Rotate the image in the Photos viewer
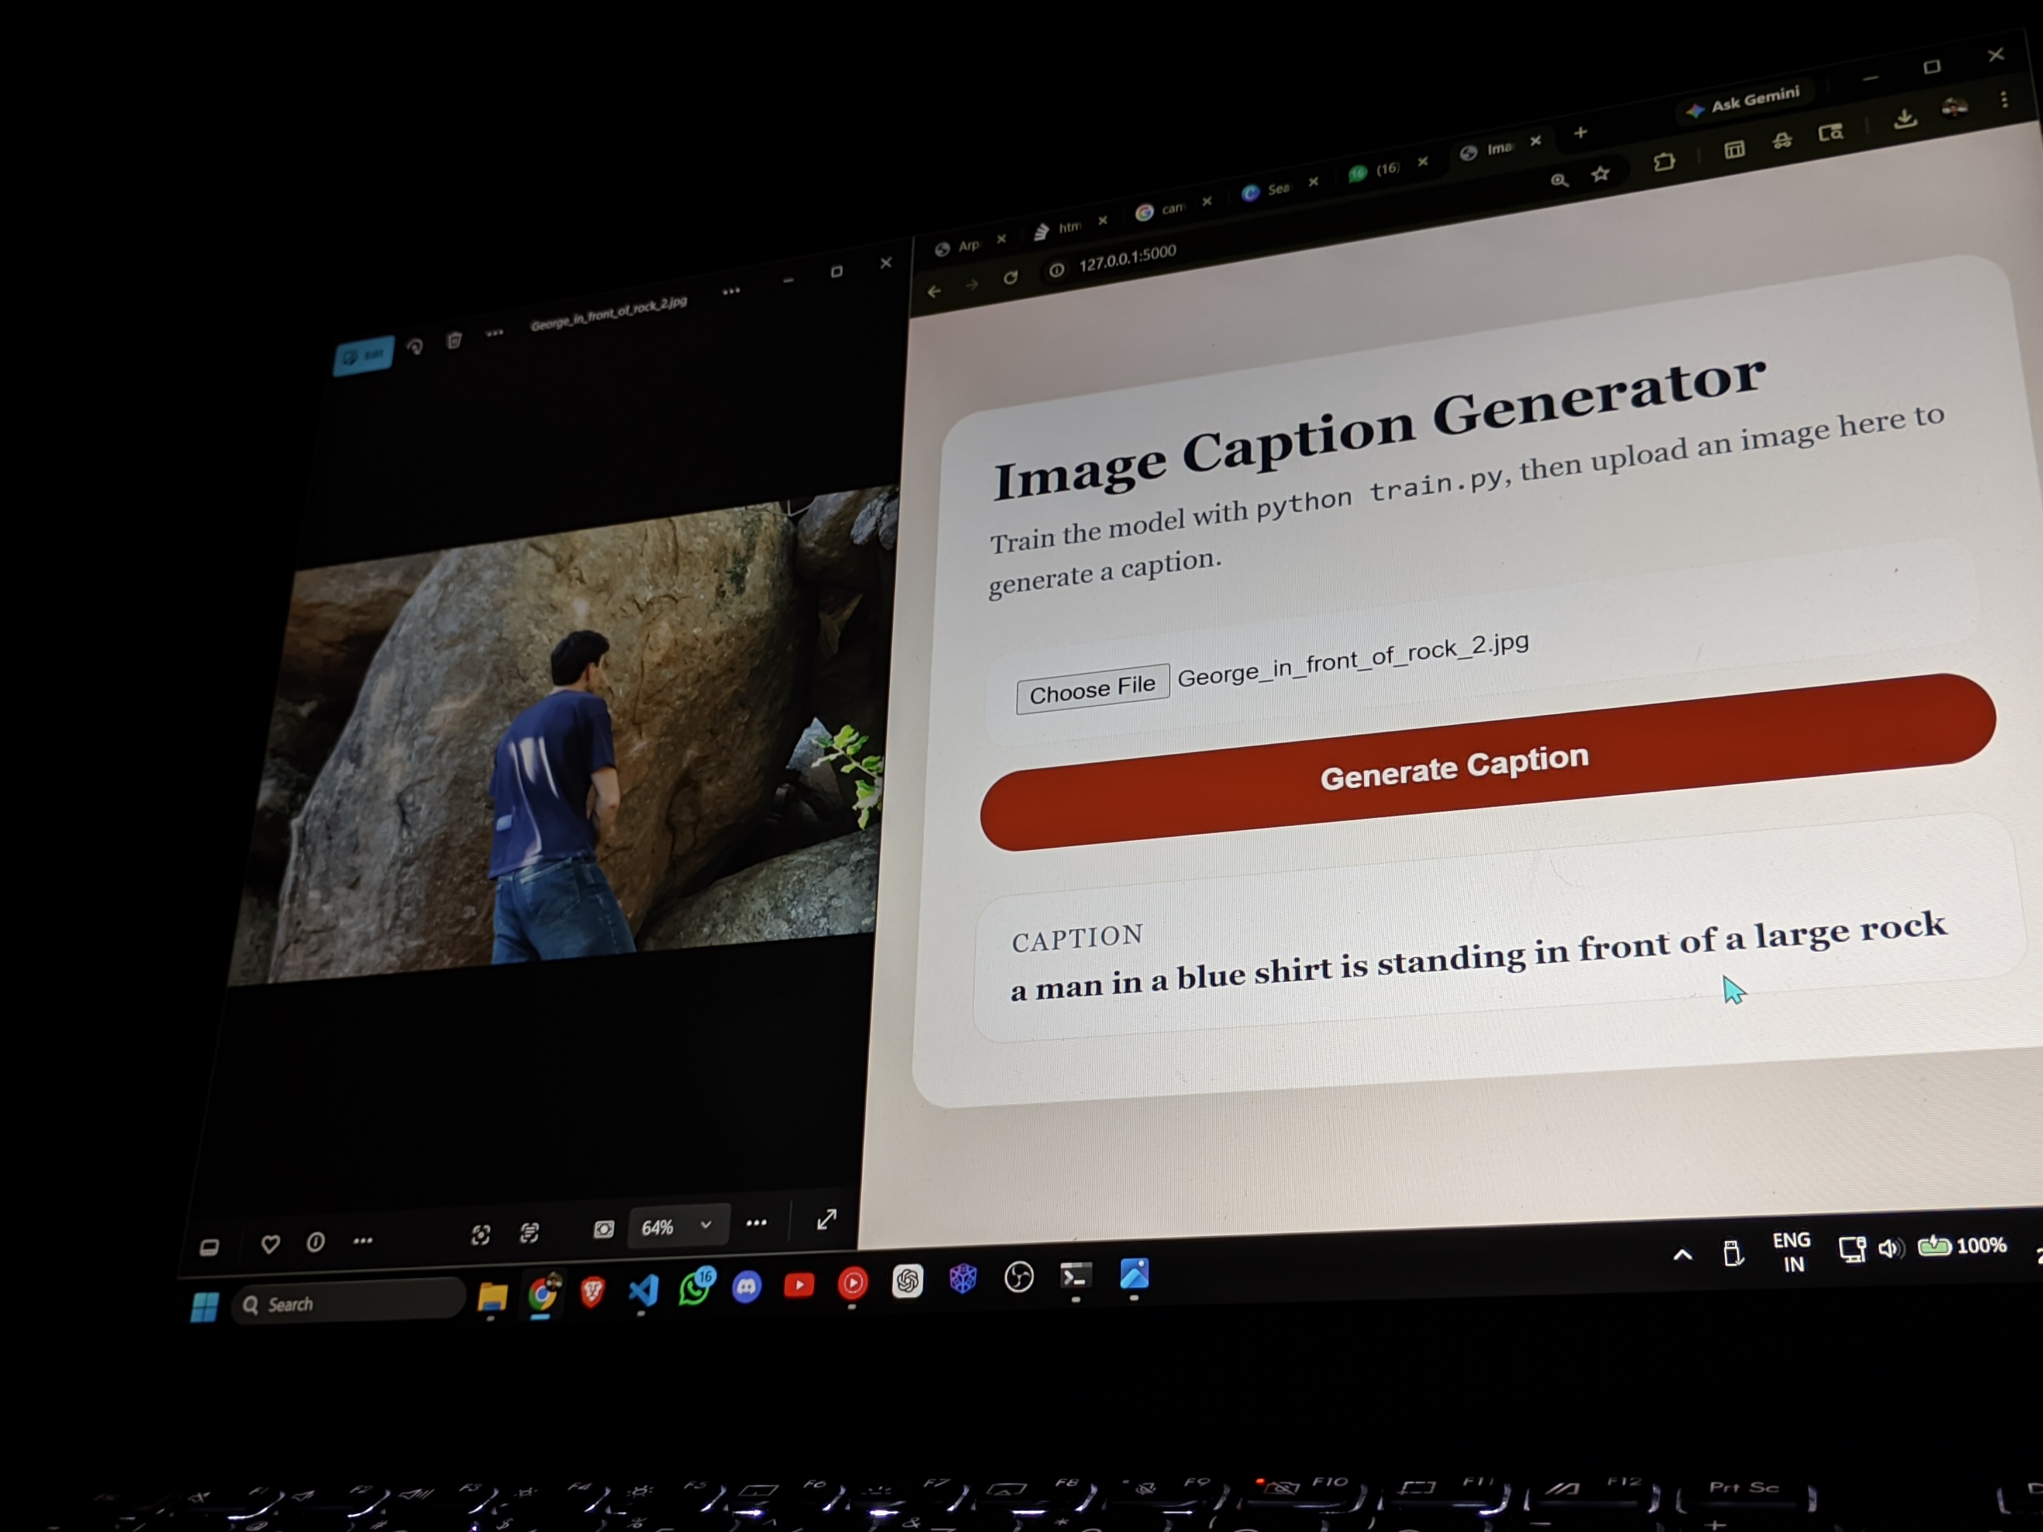The width and height of the screenshot is (2043, 1532). click(x=414, y=346)
